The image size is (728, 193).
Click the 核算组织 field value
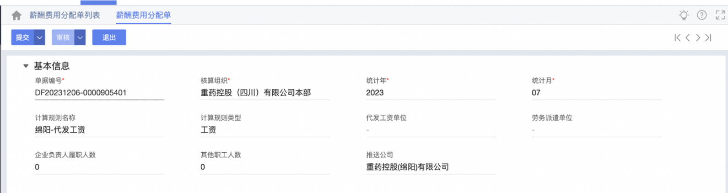(265, 92)
